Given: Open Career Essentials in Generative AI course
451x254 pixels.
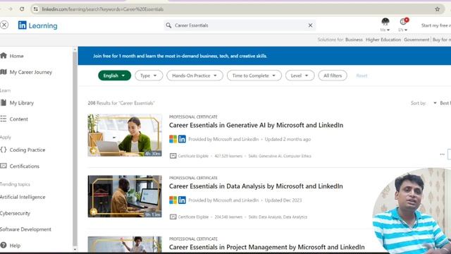Looking at the screenshot, I should click(256, 126).
